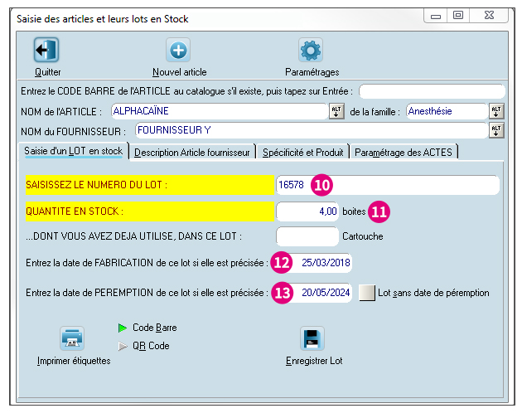This screenshot has width=522, height=418.
Task: Select the QR Code arrow option
Action: pyautogui.click(x=123, y=347)
